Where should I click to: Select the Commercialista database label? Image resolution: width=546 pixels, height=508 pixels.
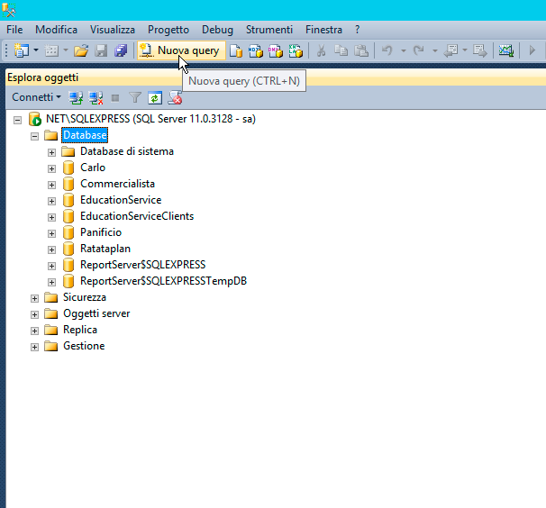[x=117, y=184]
